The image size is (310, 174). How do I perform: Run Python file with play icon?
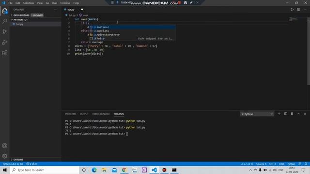click(x=292, y=10)
